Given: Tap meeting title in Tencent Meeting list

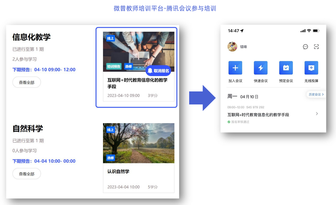Looking at the screenshot, I should click(258, 115).
